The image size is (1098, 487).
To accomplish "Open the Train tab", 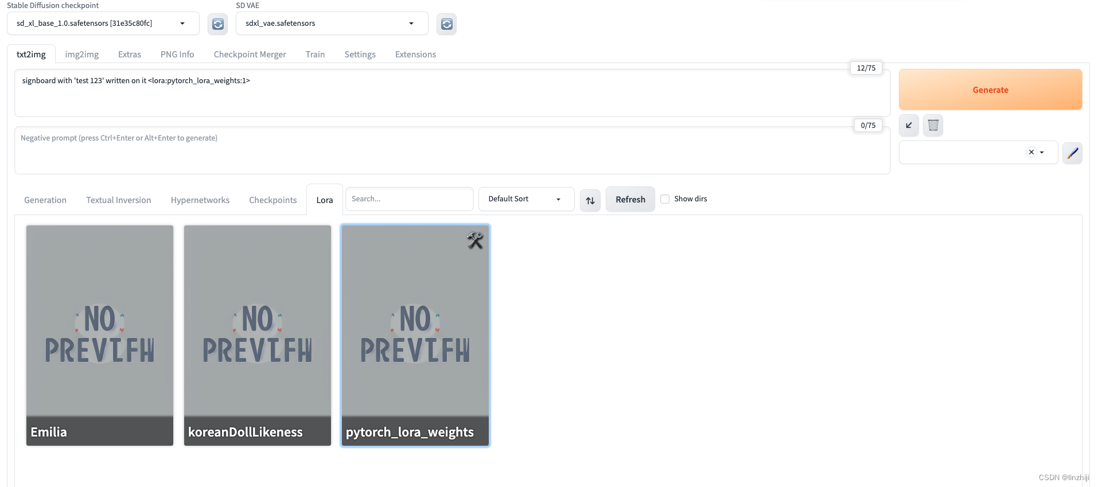I will (315, 54).
